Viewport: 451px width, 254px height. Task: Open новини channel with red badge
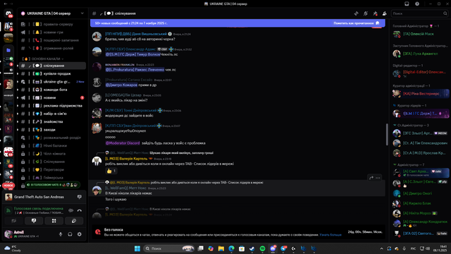51,97
